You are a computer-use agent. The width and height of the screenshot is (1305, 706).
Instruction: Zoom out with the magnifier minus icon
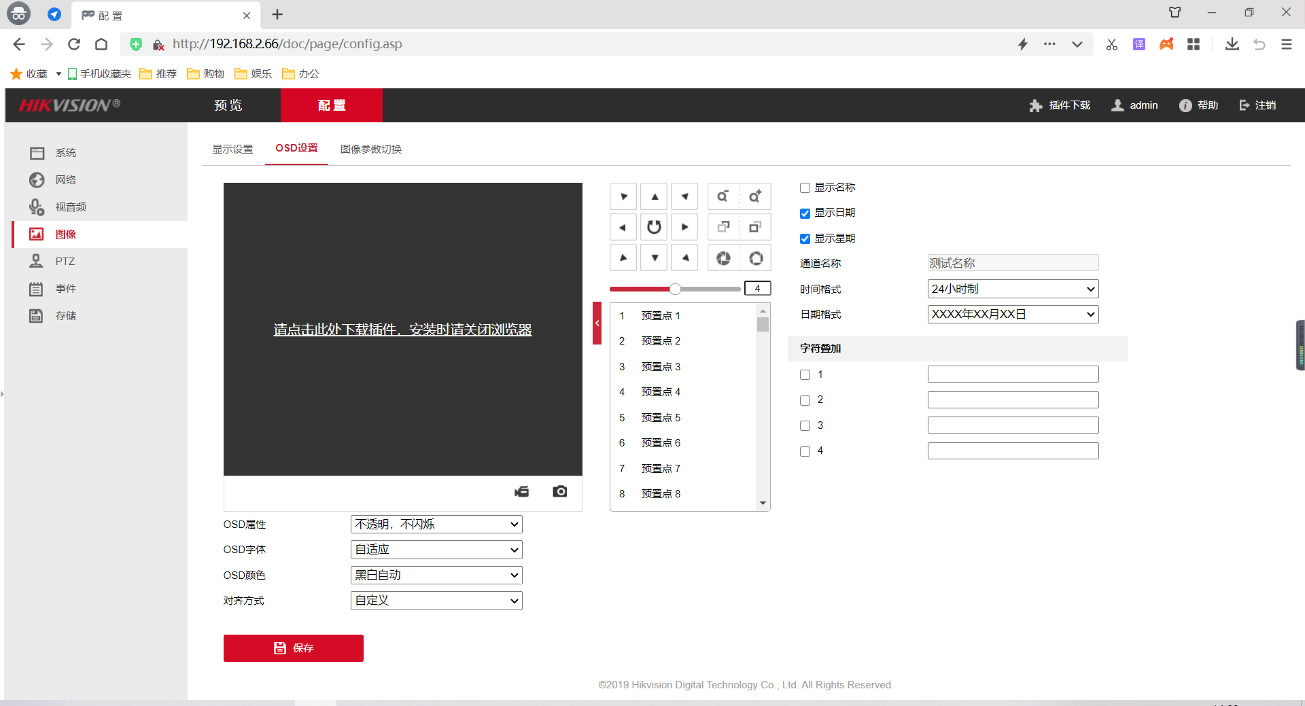coord(723,196)
